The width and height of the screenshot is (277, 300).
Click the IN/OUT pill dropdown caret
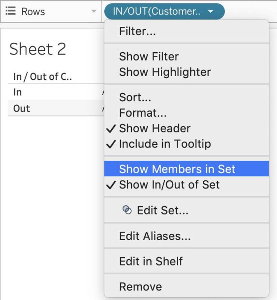pos(210,11)
